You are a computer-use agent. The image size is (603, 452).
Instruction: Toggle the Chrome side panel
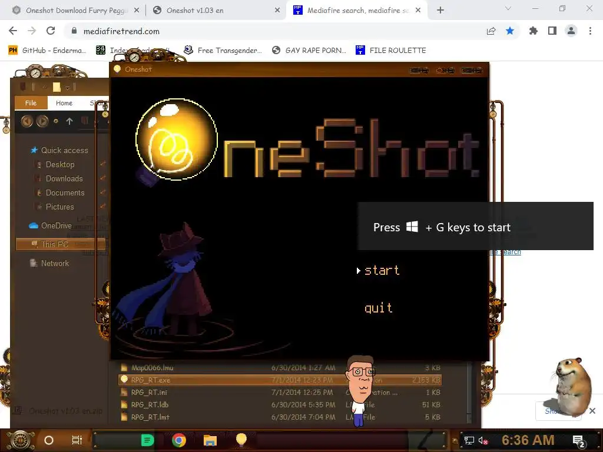[552, 31]
